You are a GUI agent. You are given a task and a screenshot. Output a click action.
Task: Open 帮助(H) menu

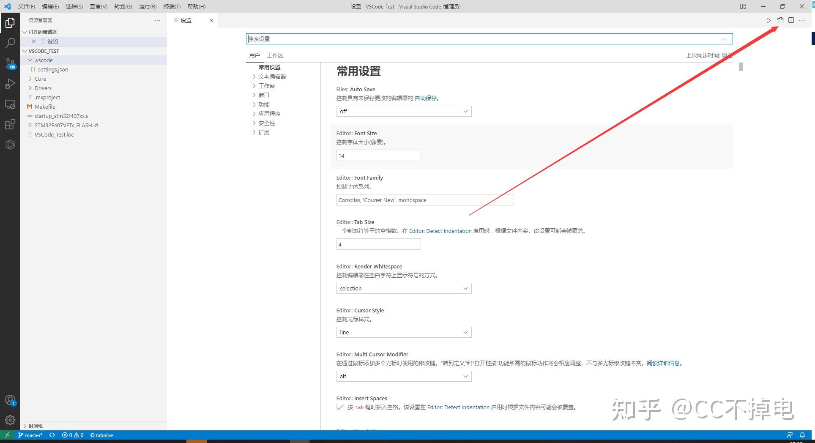click(x=196, y=6)
